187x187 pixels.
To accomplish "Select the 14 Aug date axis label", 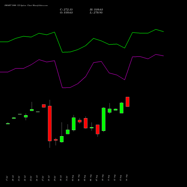I will (x=126, y=178).
